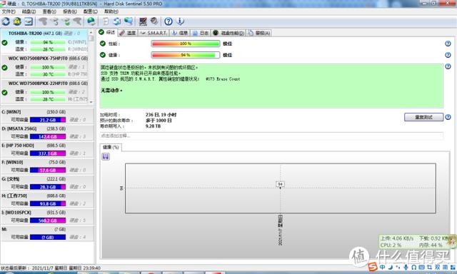This screenshot has width=457, height=274.
Task: Click the 重复测试 button
Action: tap(423, 117)
